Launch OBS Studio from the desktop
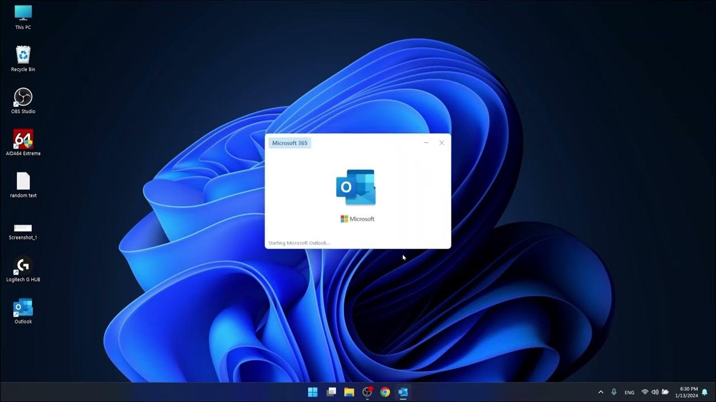The image size is (716, 402). click(x=23, y=101)
